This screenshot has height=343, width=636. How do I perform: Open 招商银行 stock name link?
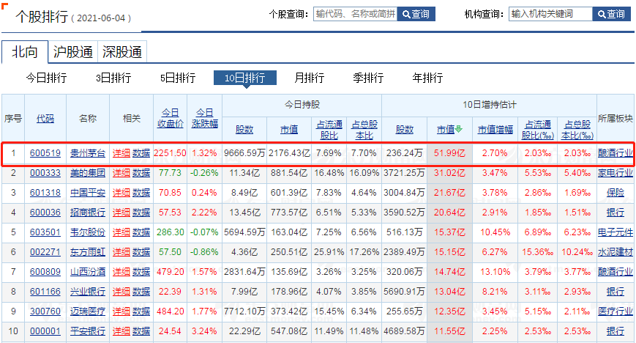pyautogui.click(x=88, y=213)
